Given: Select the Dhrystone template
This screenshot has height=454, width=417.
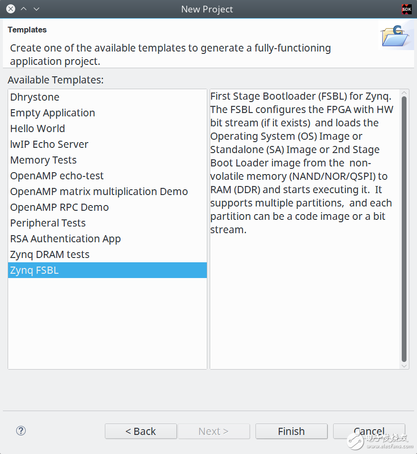Looking at the screenshot, I should [x=34, y=97].
